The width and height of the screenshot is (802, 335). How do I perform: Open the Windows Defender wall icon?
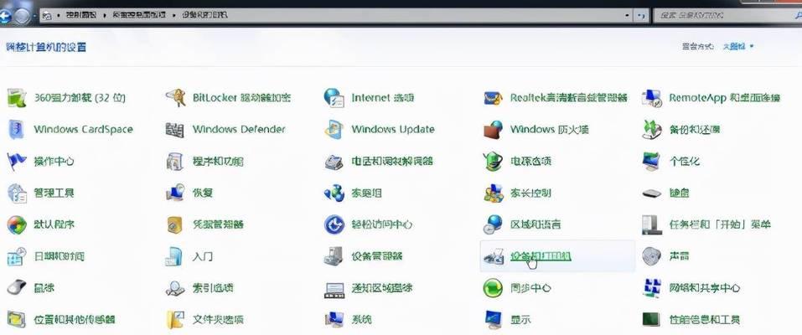175,130
